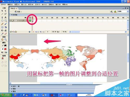This screenshot has width=130, height=97.
Task: Select the Arrow selection tool
Action: pos(2,11)
